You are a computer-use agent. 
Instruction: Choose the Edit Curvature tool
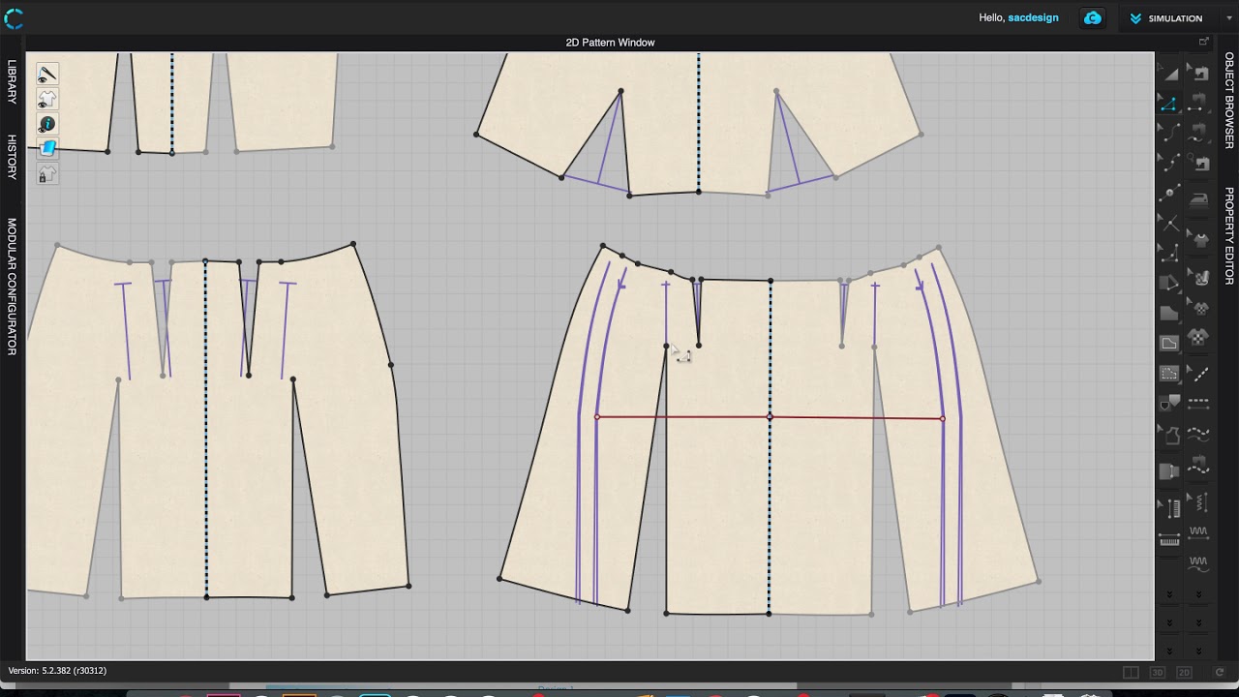coord(1169,132)
